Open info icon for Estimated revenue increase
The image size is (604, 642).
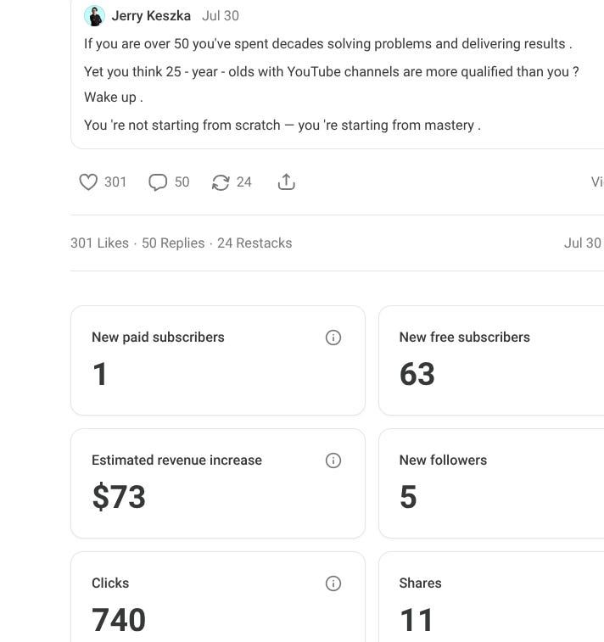(333, 461)
